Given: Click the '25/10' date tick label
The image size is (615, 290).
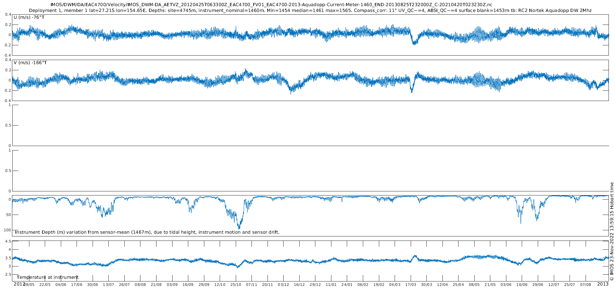Looking at the screenshot, I should coord(236,285).
